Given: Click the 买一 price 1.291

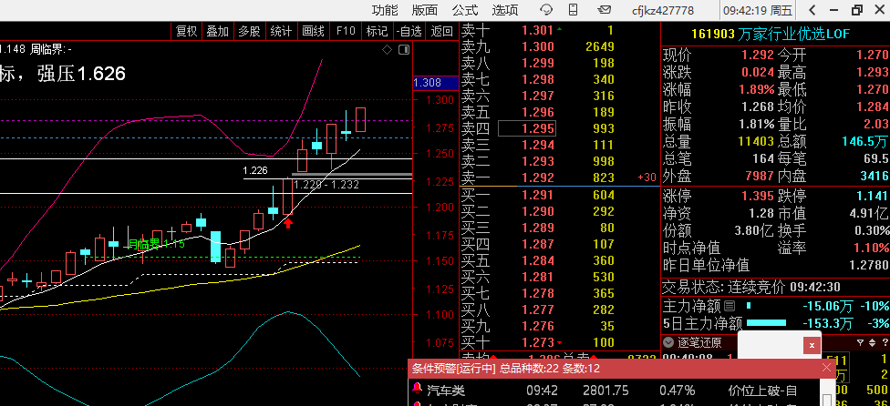Looking at the screenshot, I should pos(537,196).
